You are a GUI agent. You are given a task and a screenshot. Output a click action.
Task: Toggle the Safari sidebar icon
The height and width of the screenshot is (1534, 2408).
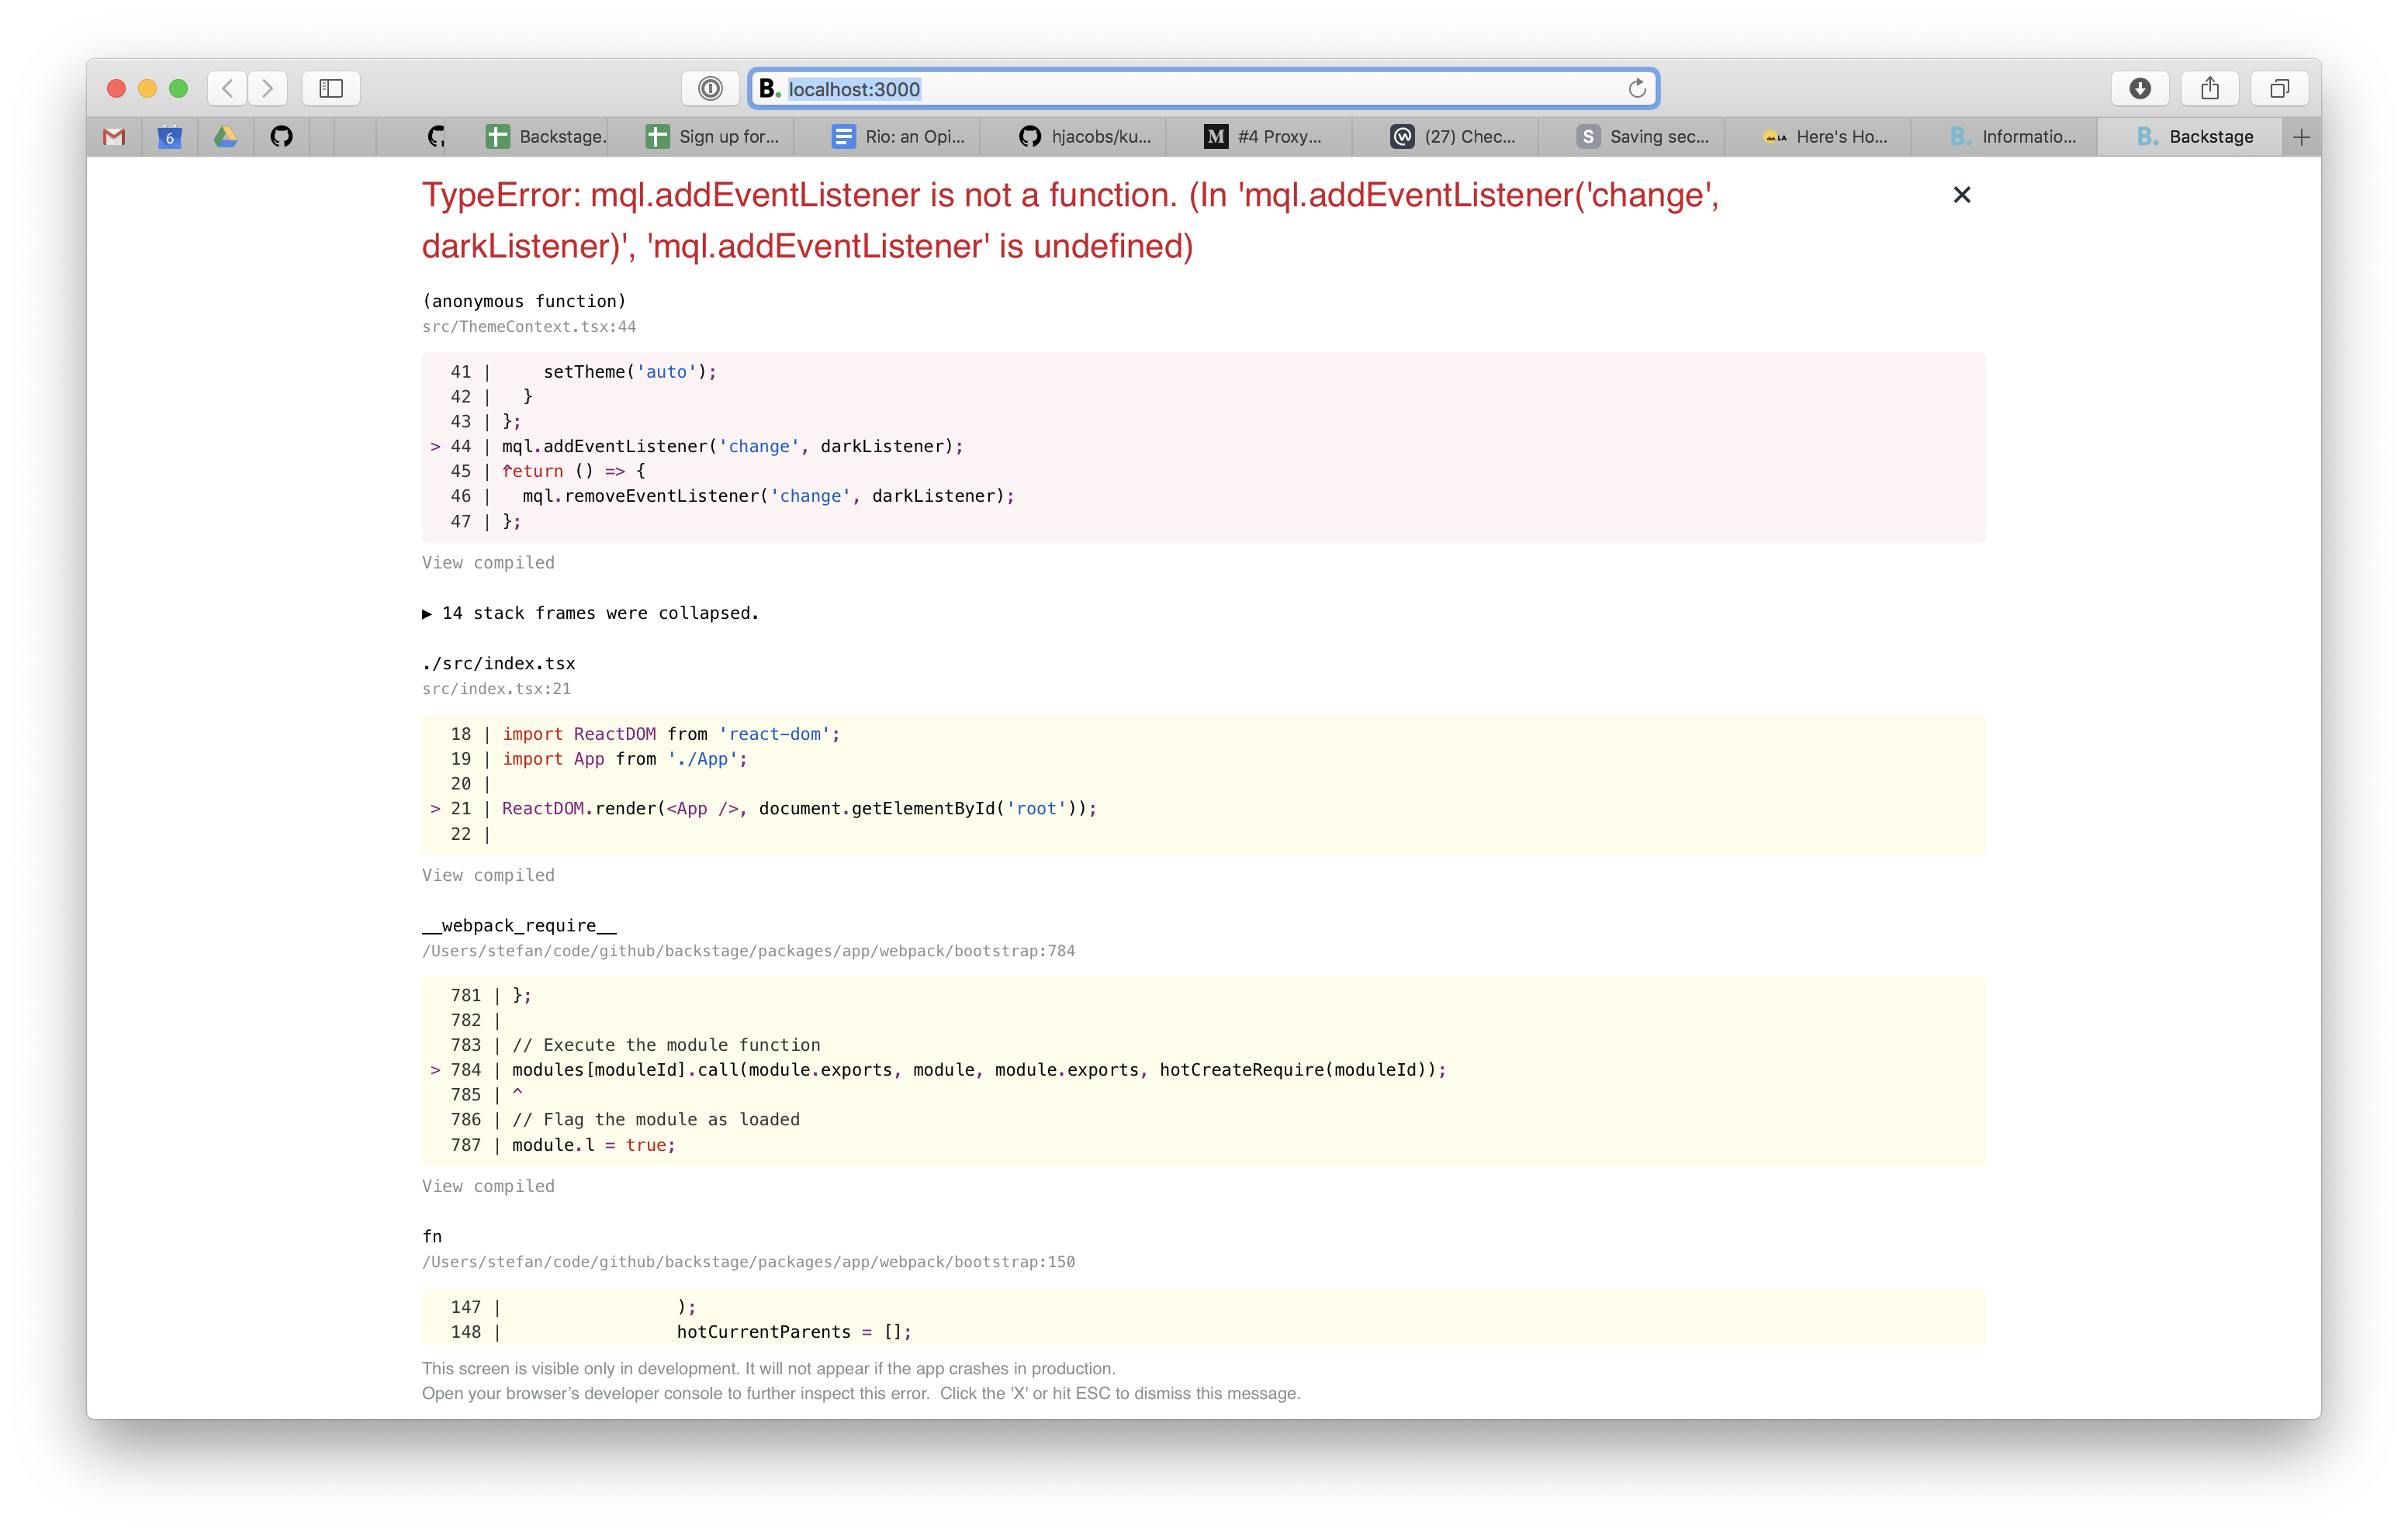pyautogui.click(x=331, y=88)
